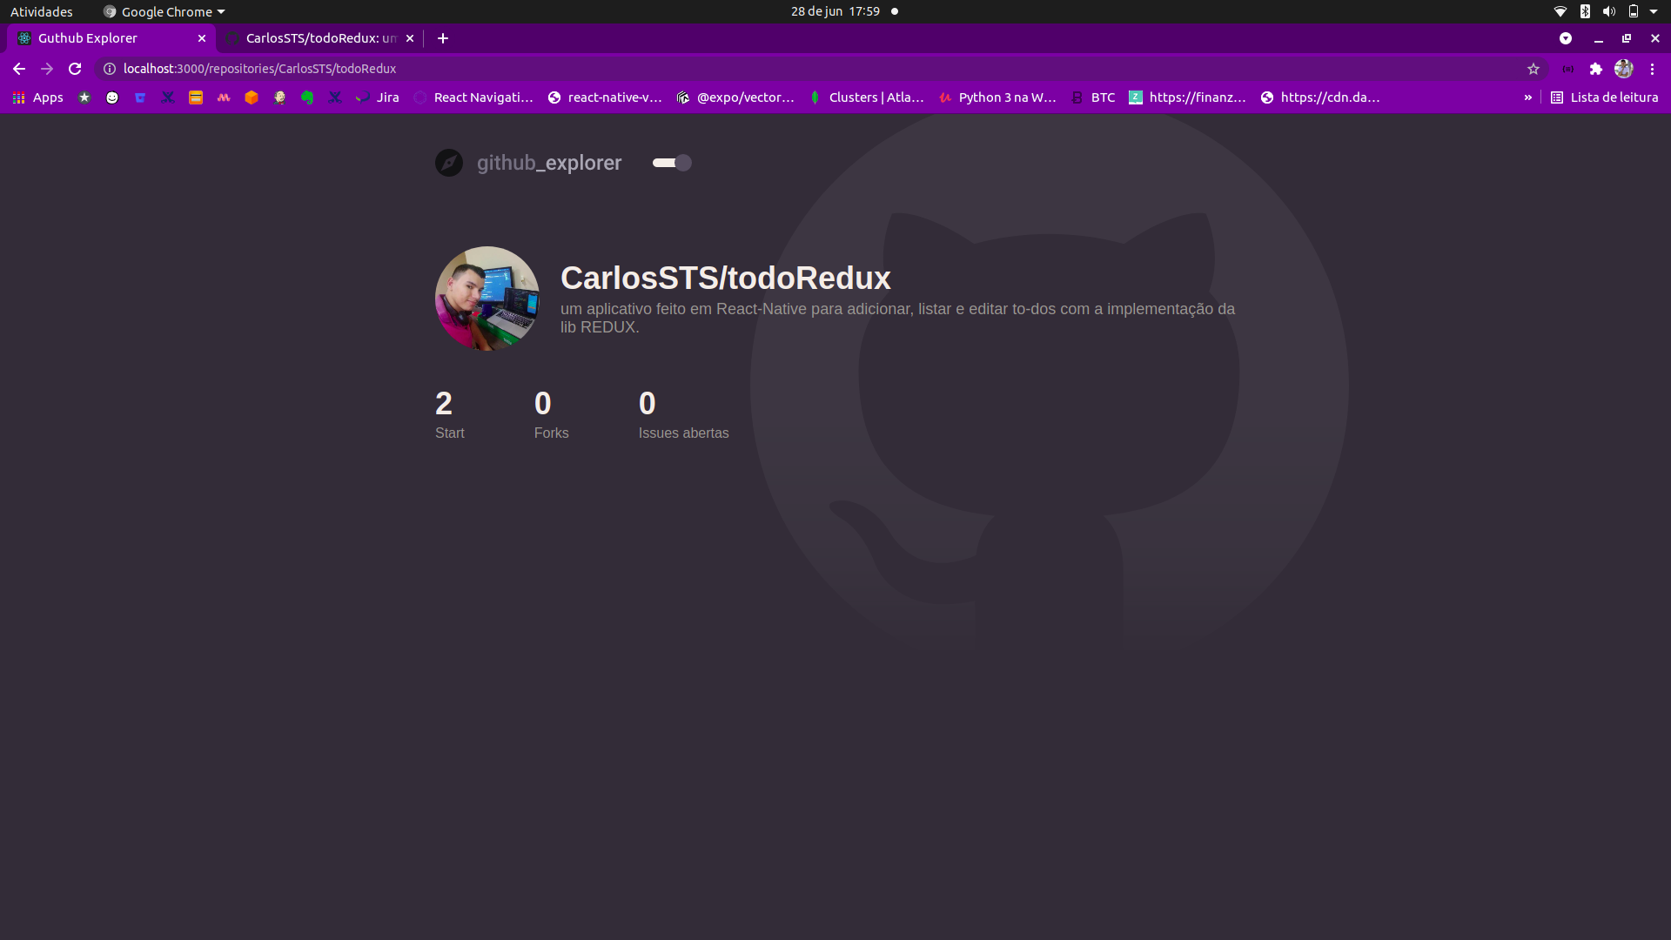Screen dimensions: 1671x940
Task: Click the CarlosSTS profile avatar thumbnail
Action: coord(487,299)
